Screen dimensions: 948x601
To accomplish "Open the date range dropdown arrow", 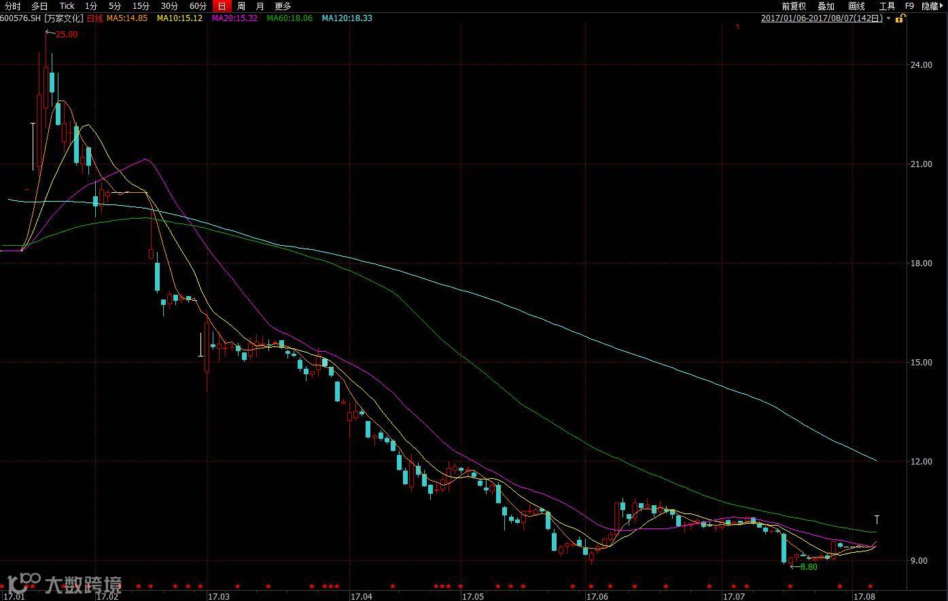I will point(889,19).
